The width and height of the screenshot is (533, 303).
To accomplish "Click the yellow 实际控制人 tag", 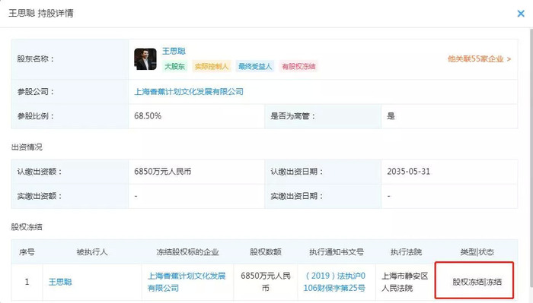I will click(212, 66).
